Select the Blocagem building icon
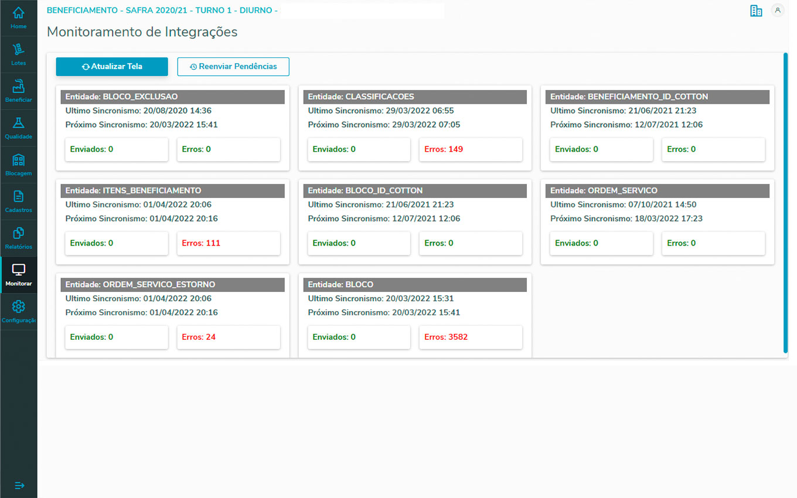Image resolution: width=797 pixels, height=498 pixels. (18, 160)
